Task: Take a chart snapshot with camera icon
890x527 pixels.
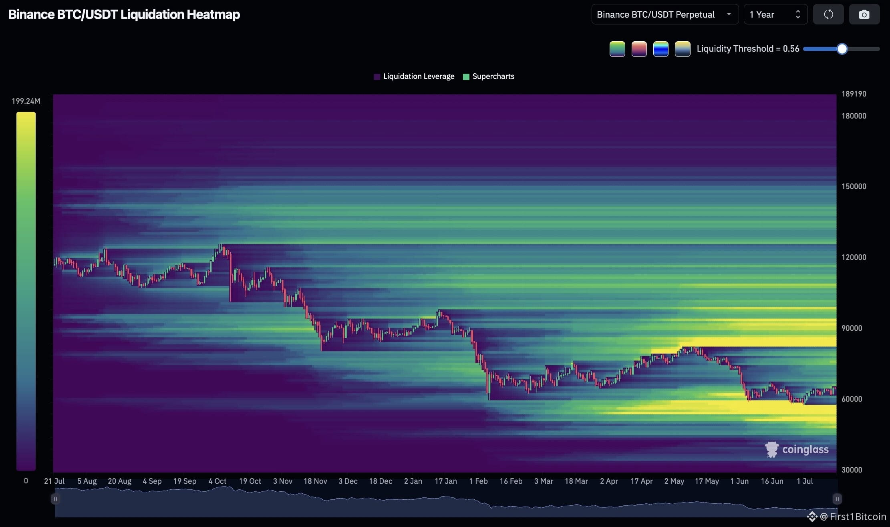Action: click(x=864, y=14)
